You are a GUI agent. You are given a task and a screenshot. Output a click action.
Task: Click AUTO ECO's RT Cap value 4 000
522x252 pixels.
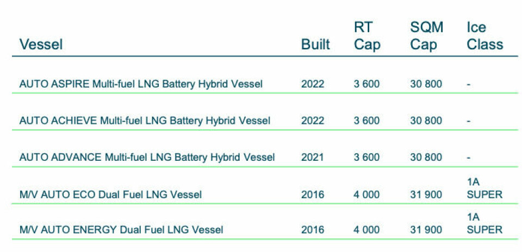pyautogui.click(x=366, y=194)
